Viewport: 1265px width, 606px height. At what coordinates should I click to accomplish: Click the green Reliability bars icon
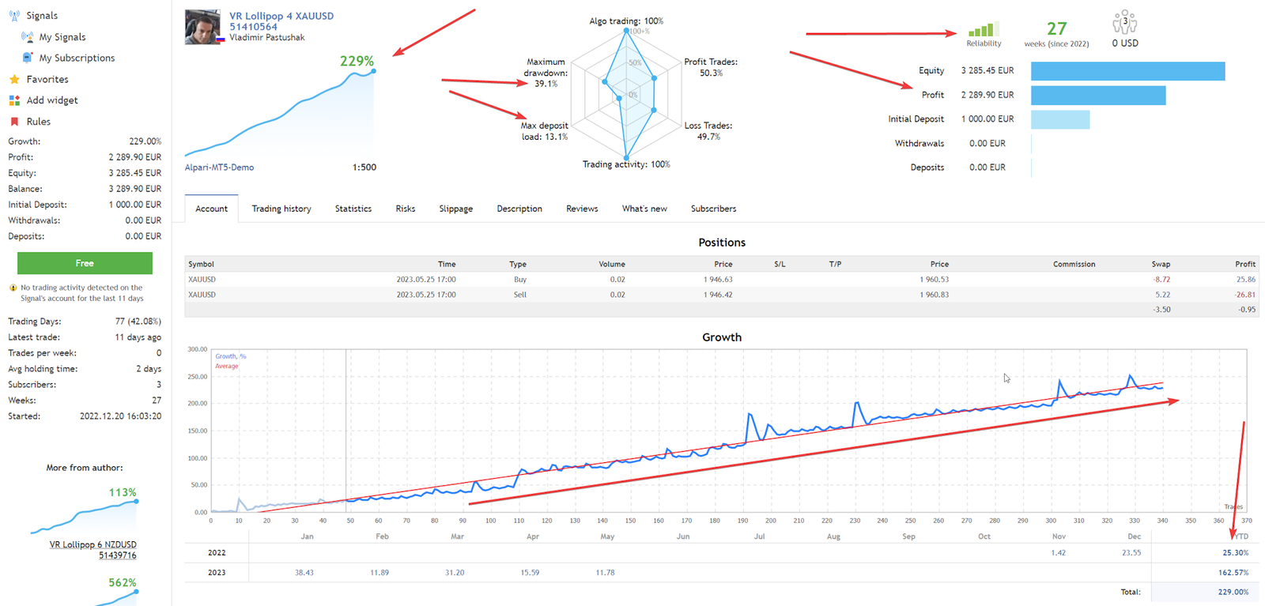tap(984, 29)
